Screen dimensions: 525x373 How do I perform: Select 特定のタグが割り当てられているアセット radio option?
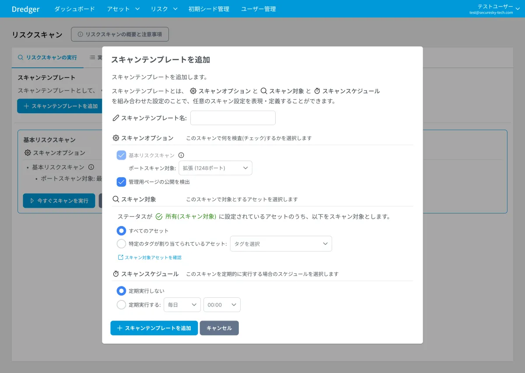pyautogui.click(x=122, y=244)
